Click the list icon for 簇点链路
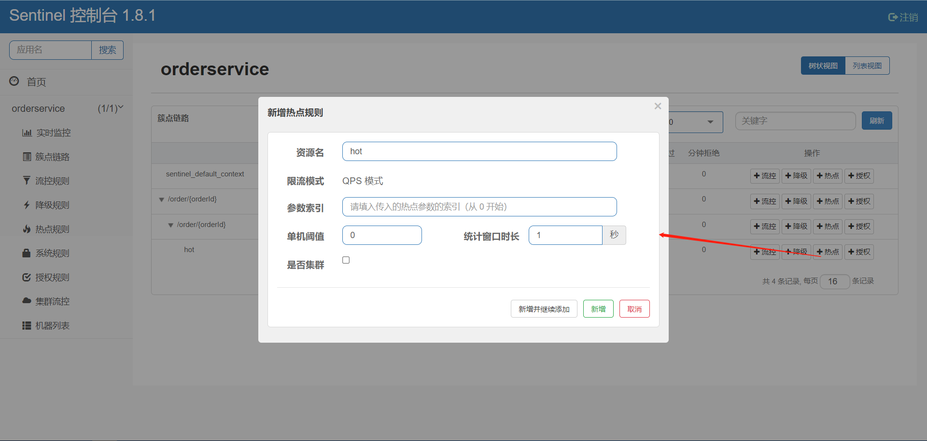Viewport: 927px width, 441px height. click(27, 157)
